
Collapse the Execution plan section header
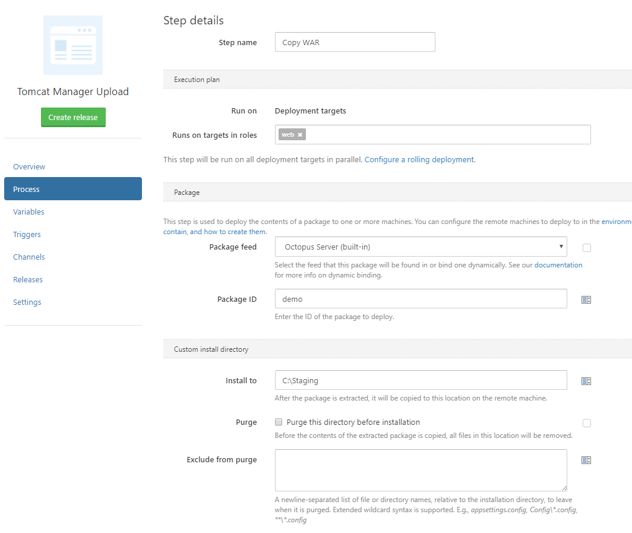click(197, 80)
